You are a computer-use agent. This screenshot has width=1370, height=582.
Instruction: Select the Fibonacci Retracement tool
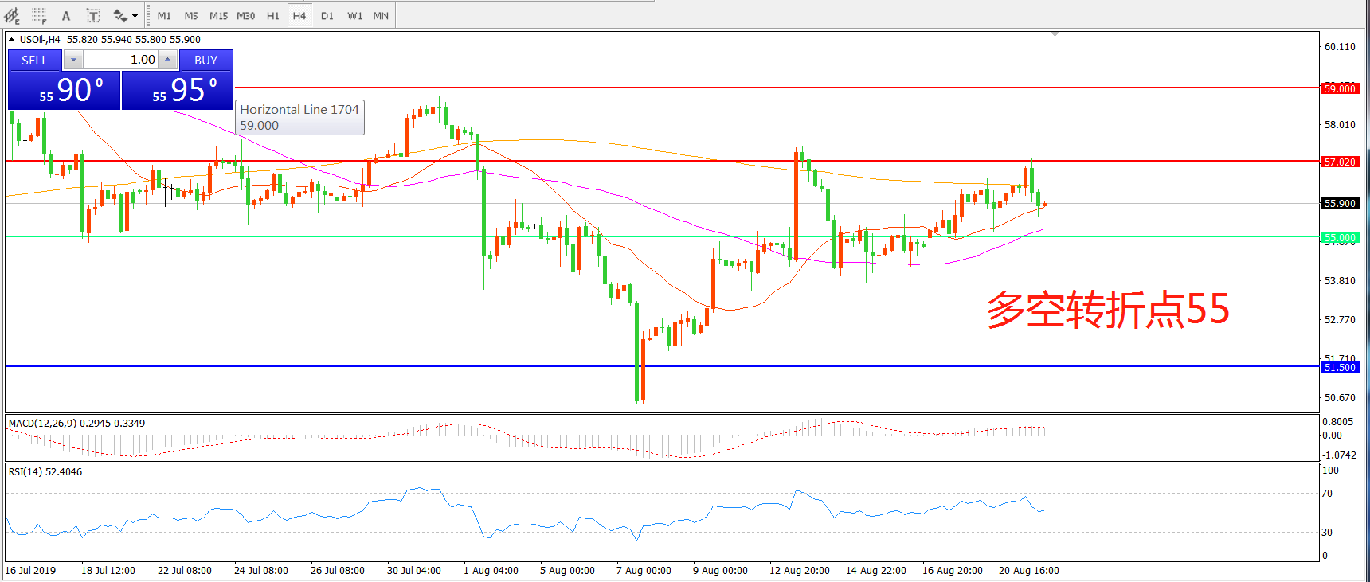click(39, 15)
